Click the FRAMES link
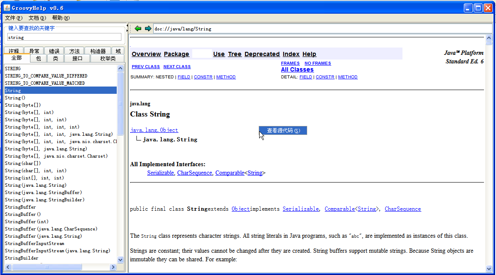Screen dimensions: 496x275 pyautogui.click(x=290, y=63)
